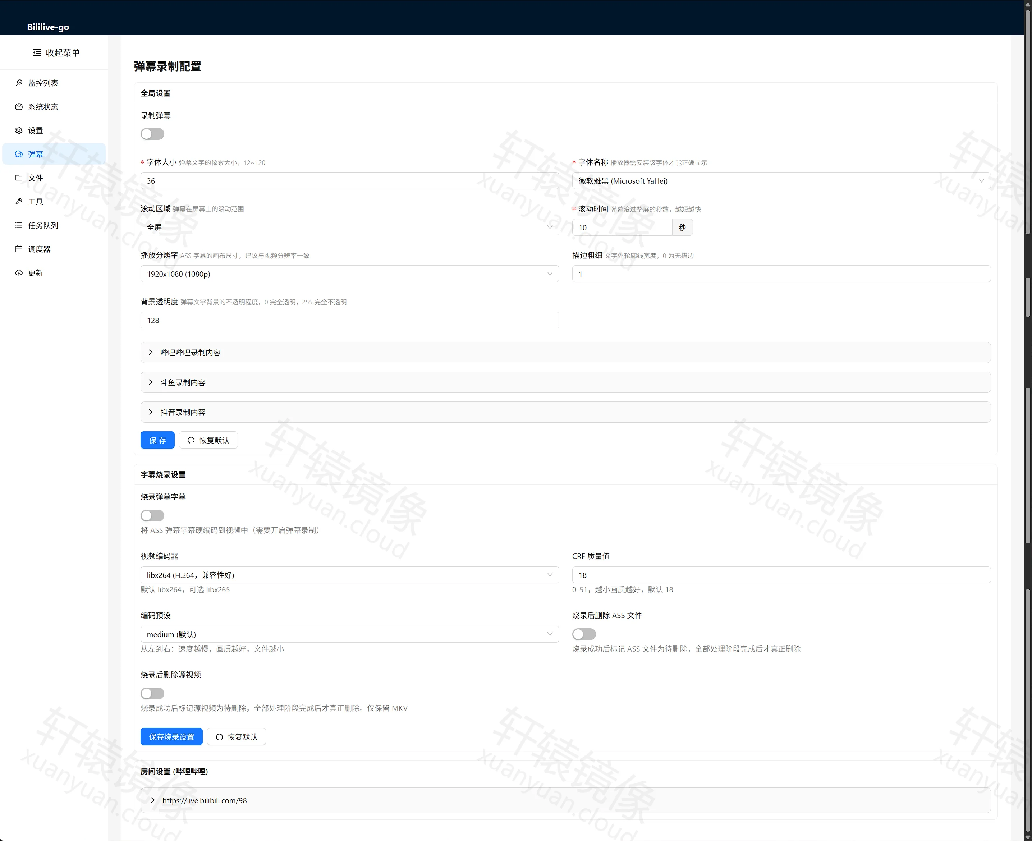Expand the live.bilibili.com/98 room settings
Viewport: 1032px width, 841px height.
click(x=565, y=800)
